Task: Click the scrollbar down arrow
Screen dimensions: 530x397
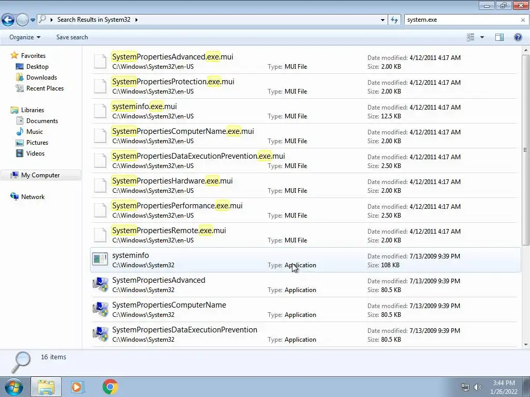Action: 525,345
